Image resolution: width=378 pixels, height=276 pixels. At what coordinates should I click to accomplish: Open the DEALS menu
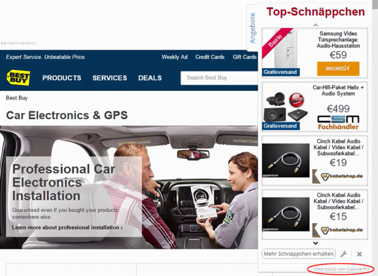tap(150, 78)
